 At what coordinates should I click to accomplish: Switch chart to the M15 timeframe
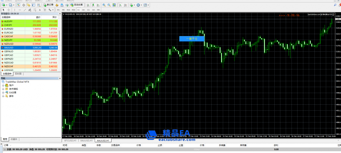pos(69,10)
